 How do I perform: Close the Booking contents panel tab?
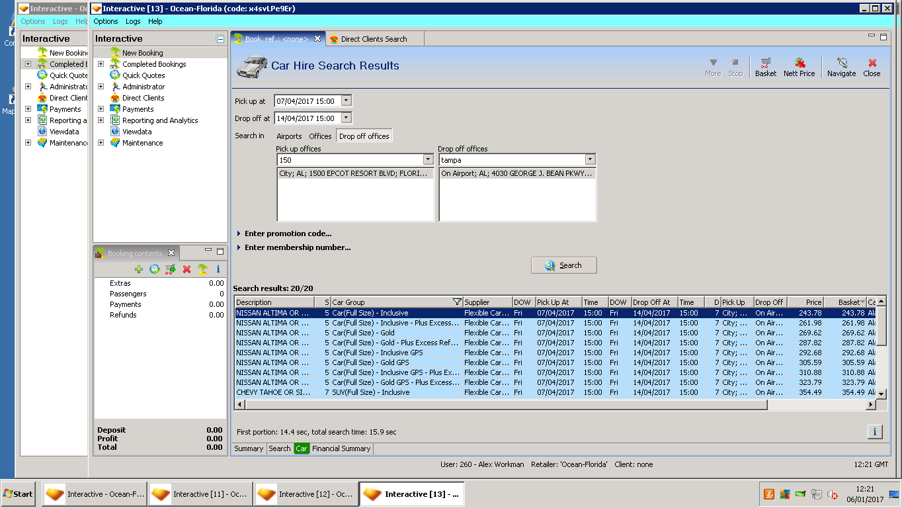[x=171, y=253]
